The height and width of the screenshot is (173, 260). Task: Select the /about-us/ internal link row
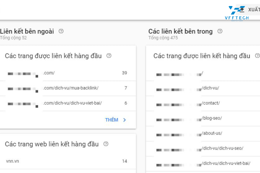(x=204, y=133)
